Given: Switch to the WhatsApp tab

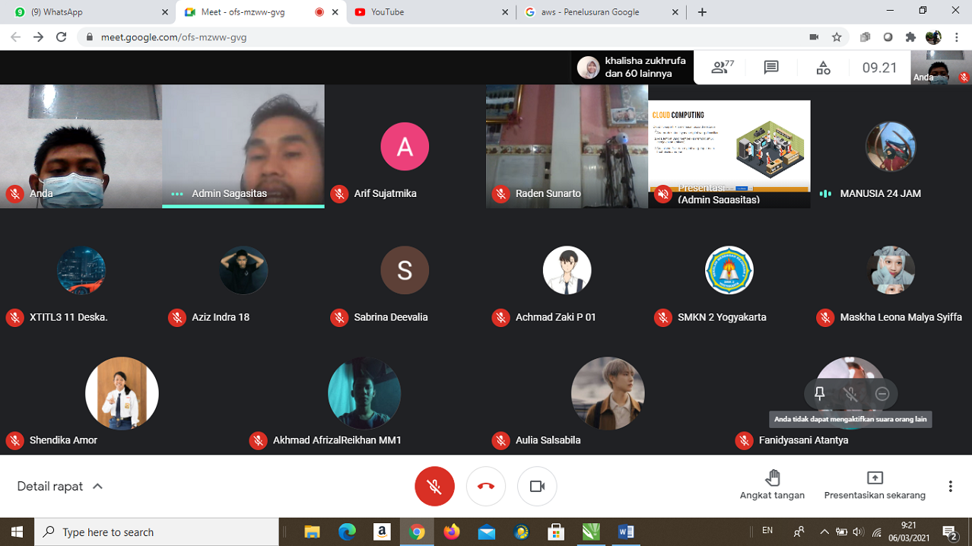Looking at the screenshot, I should (x=87, y=12).
